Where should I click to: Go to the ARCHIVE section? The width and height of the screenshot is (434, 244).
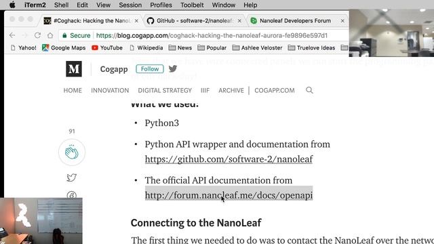click(x=231, y=90)
